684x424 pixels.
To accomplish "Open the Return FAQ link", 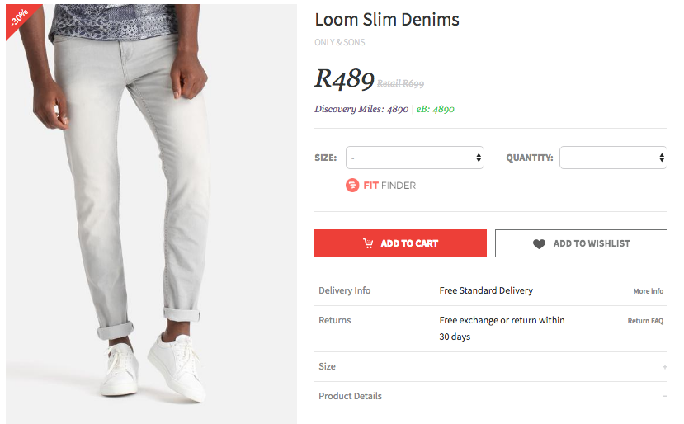I will [645, 321].
